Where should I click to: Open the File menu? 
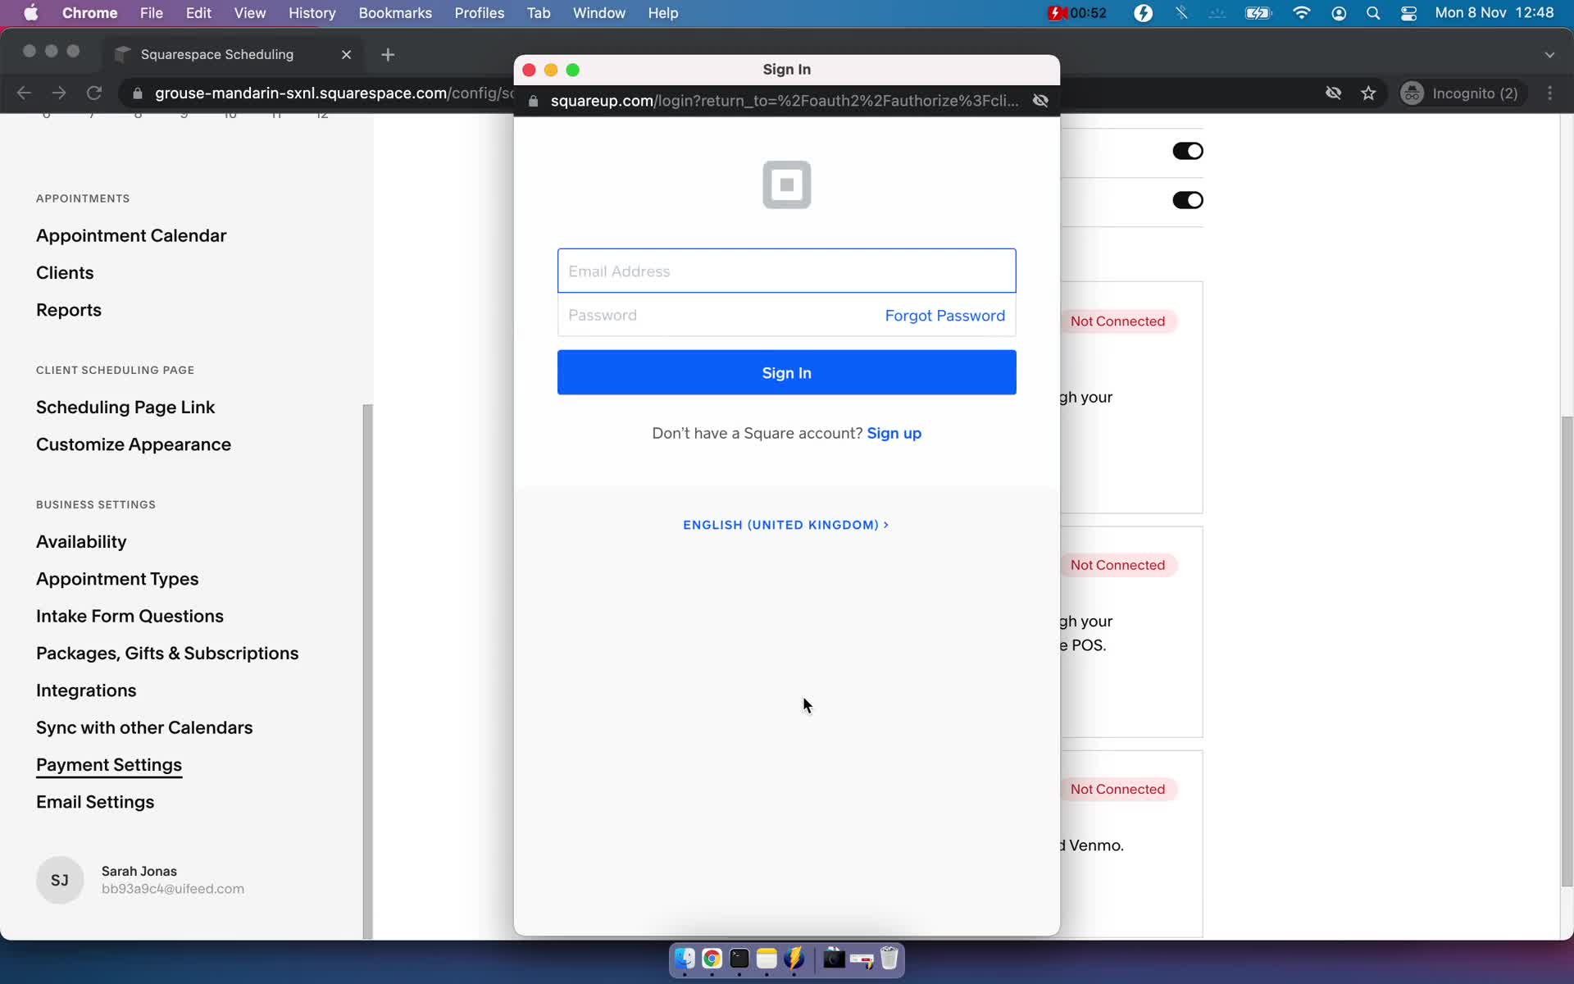click(x=151, y=13)
